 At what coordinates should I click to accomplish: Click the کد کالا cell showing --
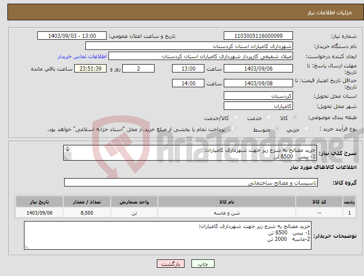tap(319, 213)
